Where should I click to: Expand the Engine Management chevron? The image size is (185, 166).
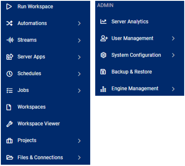[x=173, y=89]
